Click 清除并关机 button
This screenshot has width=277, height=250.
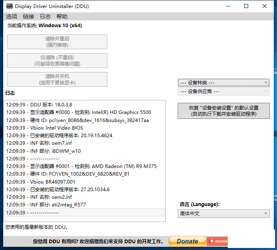(57, 79)
